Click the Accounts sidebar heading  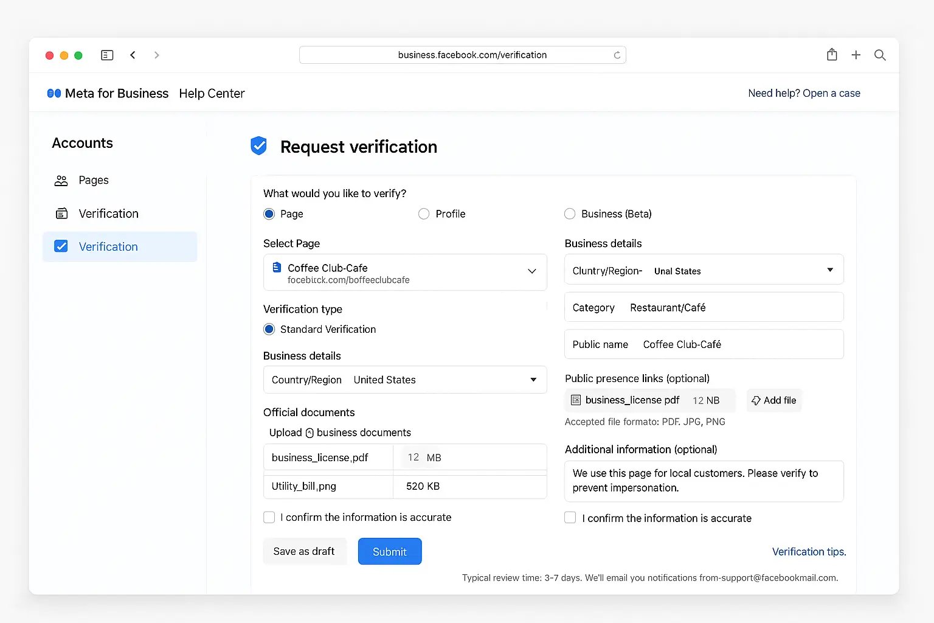[x=83, y=143]
